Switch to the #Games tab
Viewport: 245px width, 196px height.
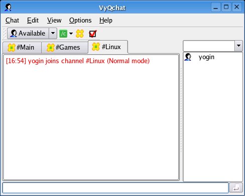pos(65,48)
